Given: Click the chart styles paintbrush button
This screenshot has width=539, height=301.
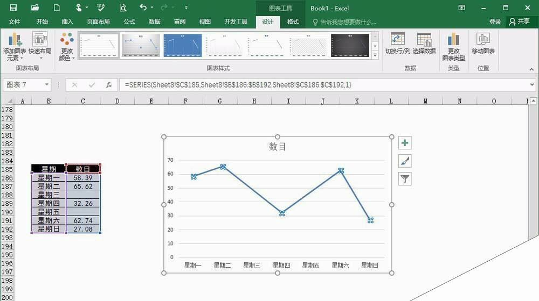Looking at the screenshot, I should pos(405,161).
